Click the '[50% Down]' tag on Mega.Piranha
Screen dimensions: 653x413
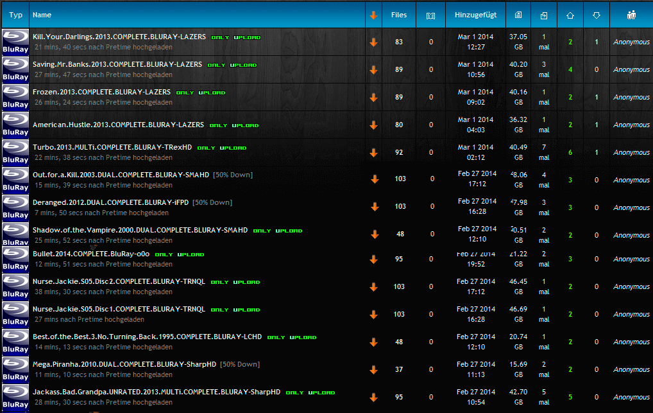pos(240,364)
